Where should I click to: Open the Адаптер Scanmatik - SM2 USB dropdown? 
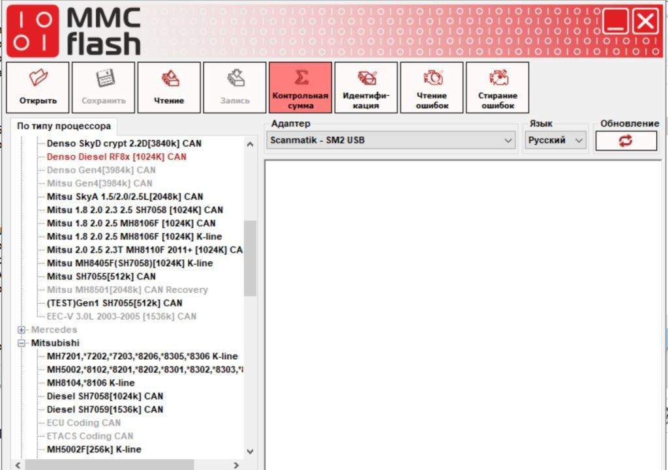pyautogui.click(x=391, y=140)
